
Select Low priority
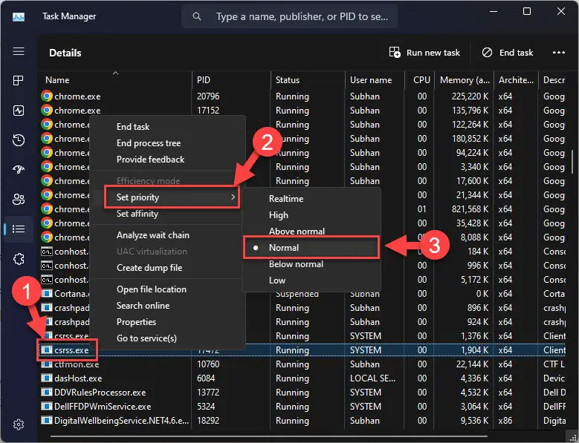(x=311, y=280)
